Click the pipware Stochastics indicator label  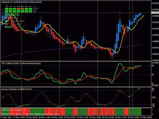pyautogui.click(x=17, y=89)
